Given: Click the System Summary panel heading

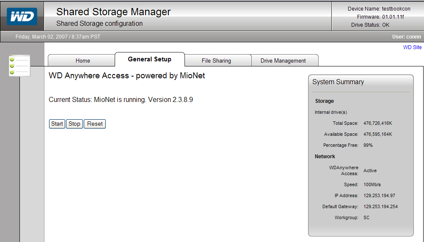Looking at the screenshot, I should [x=338, y=82].
